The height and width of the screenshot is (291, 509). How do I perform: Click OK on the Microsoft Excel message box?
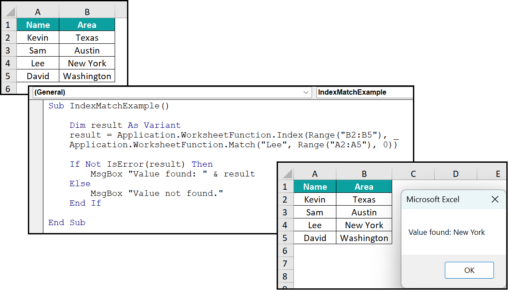(469, 270)
